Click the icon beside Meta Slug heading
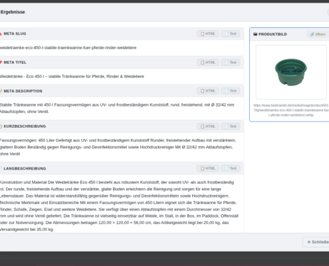329x266 pixels. pyautogui.click(x=1, y=34)
